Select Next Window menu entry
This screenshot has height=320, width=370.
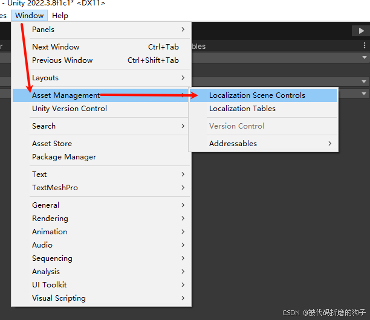(x=102, y=47)
